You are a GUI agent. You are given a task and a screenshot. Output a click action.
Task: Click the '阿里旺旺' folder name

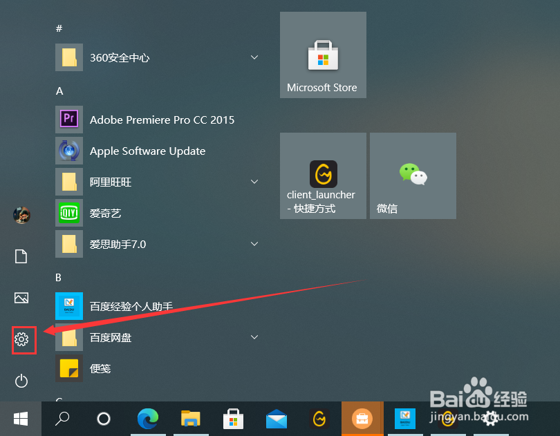pyautogui.click(x=111, y=182)
